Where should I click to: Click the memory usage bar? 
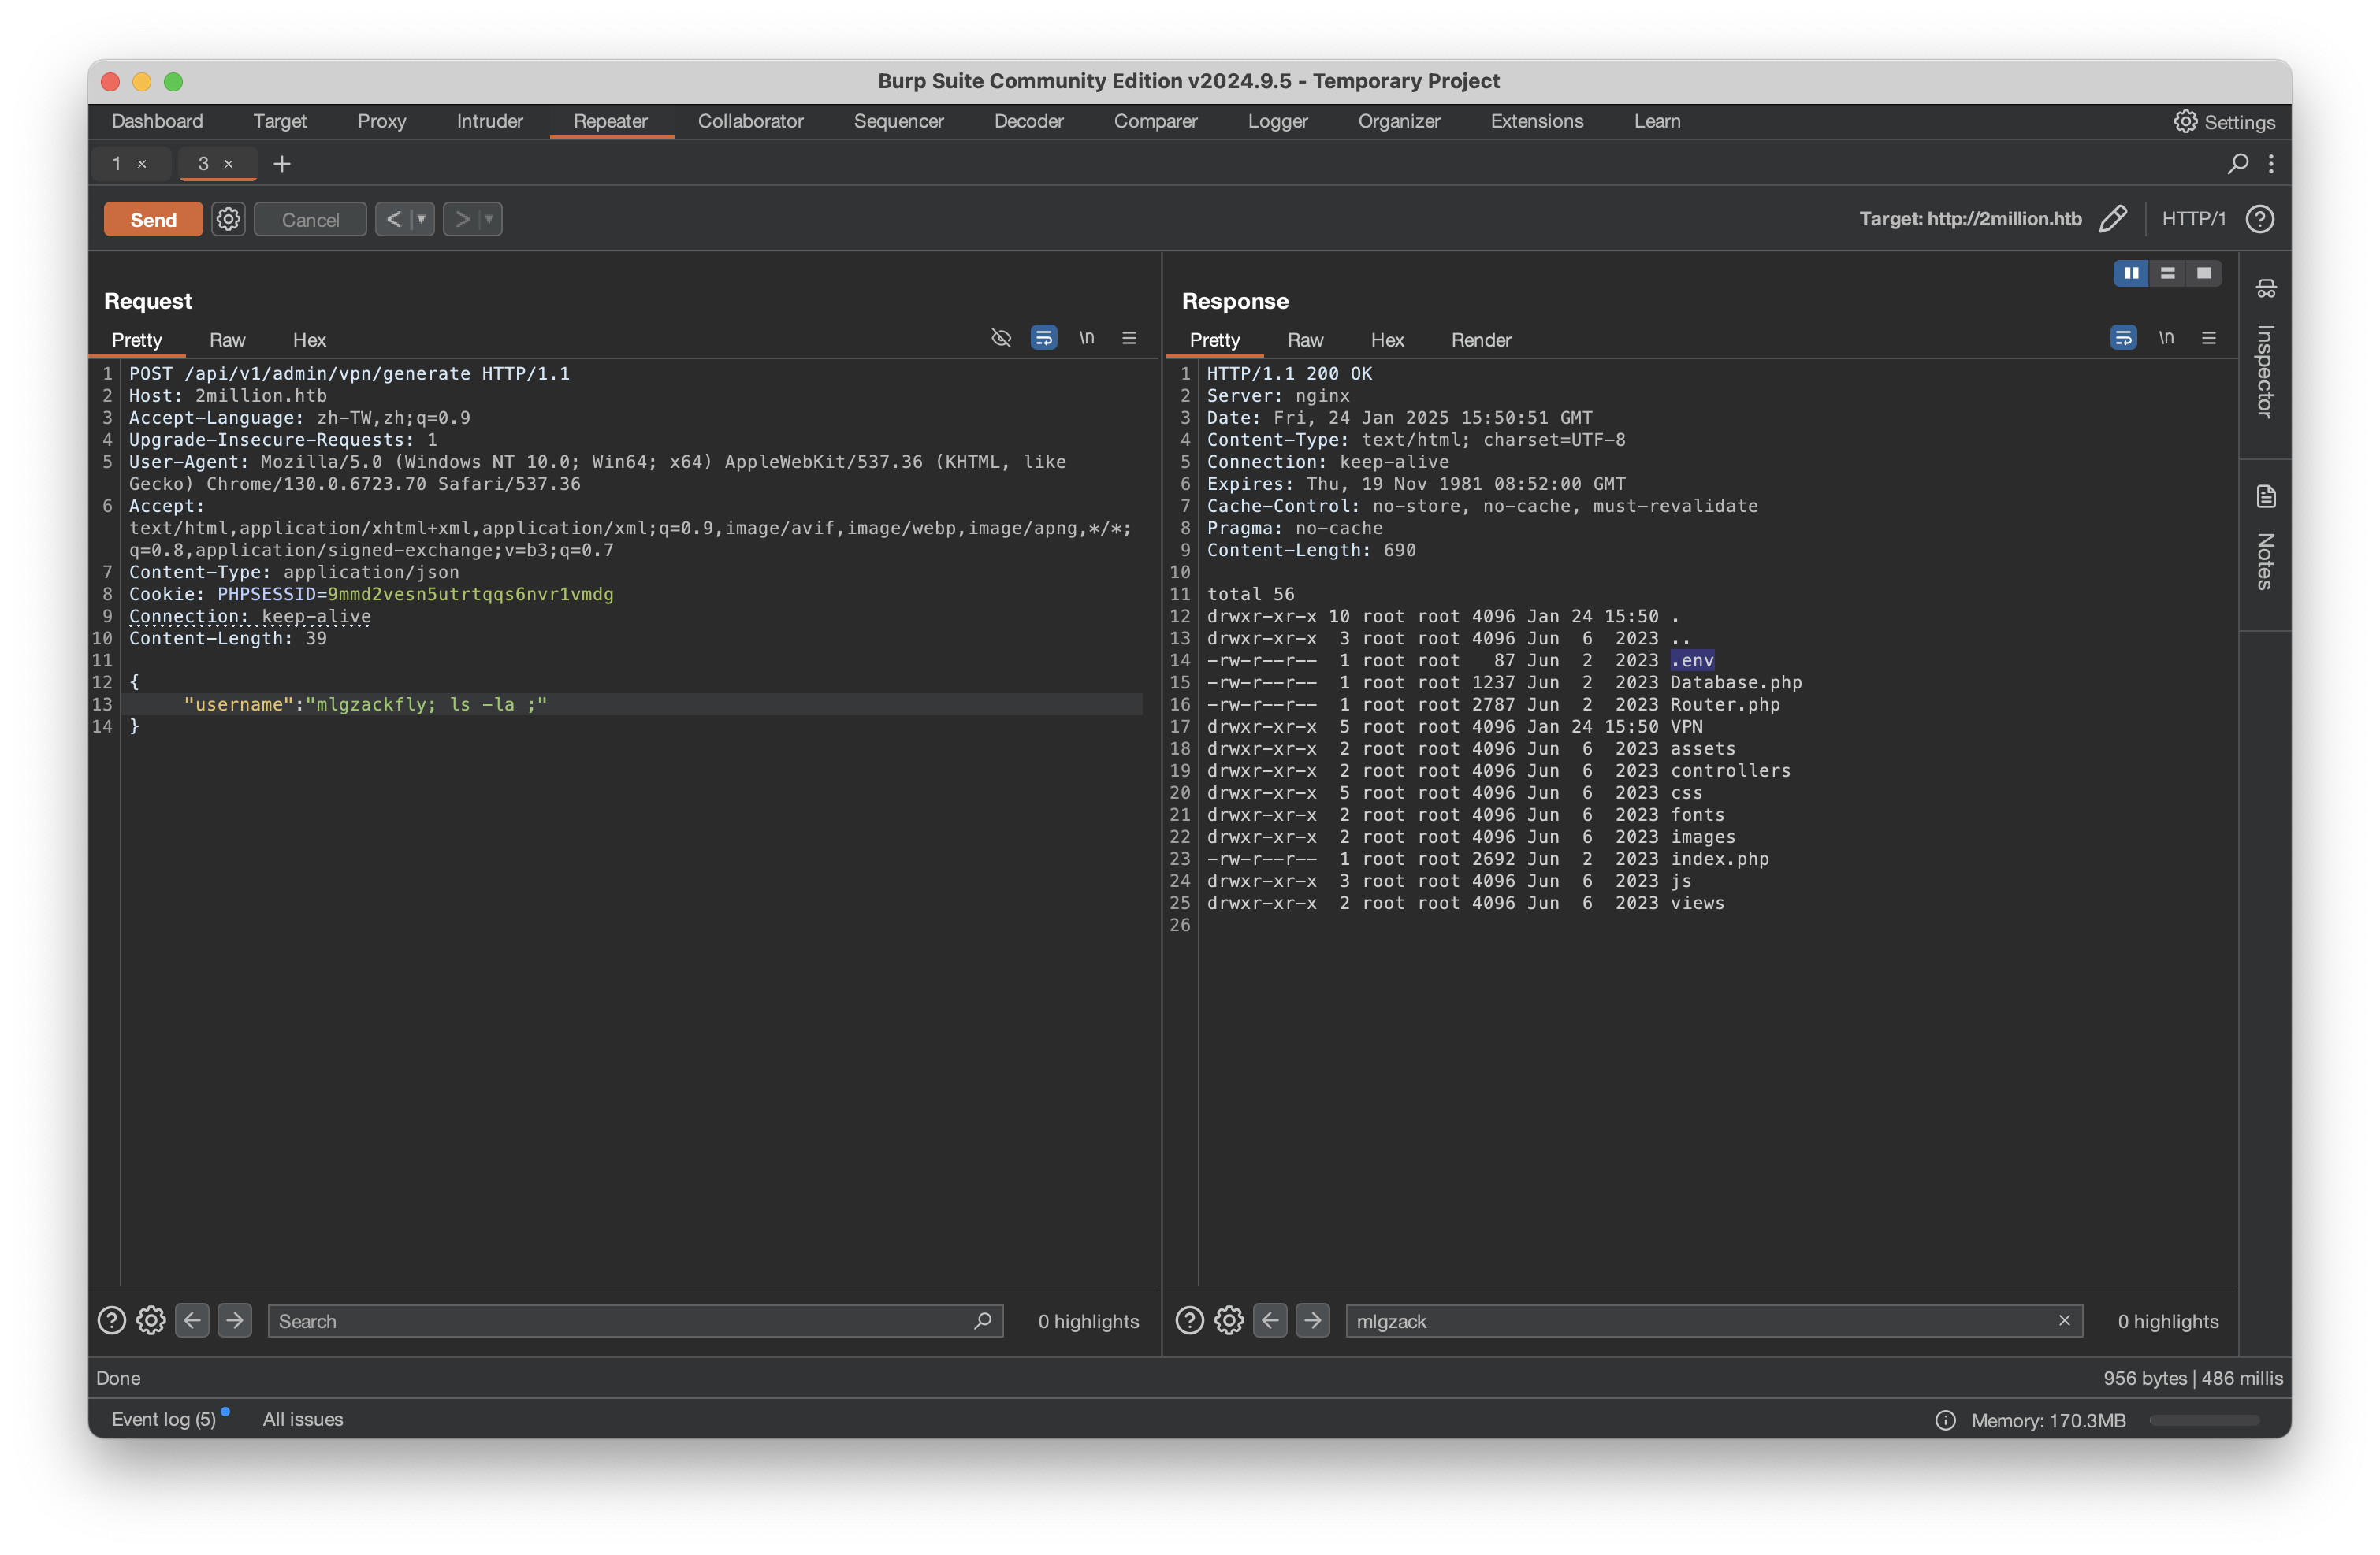2204,1421
